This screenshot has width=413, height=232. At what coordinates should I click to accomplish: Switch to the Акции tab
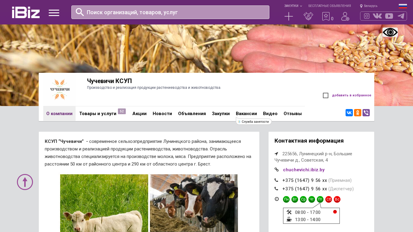139,114
